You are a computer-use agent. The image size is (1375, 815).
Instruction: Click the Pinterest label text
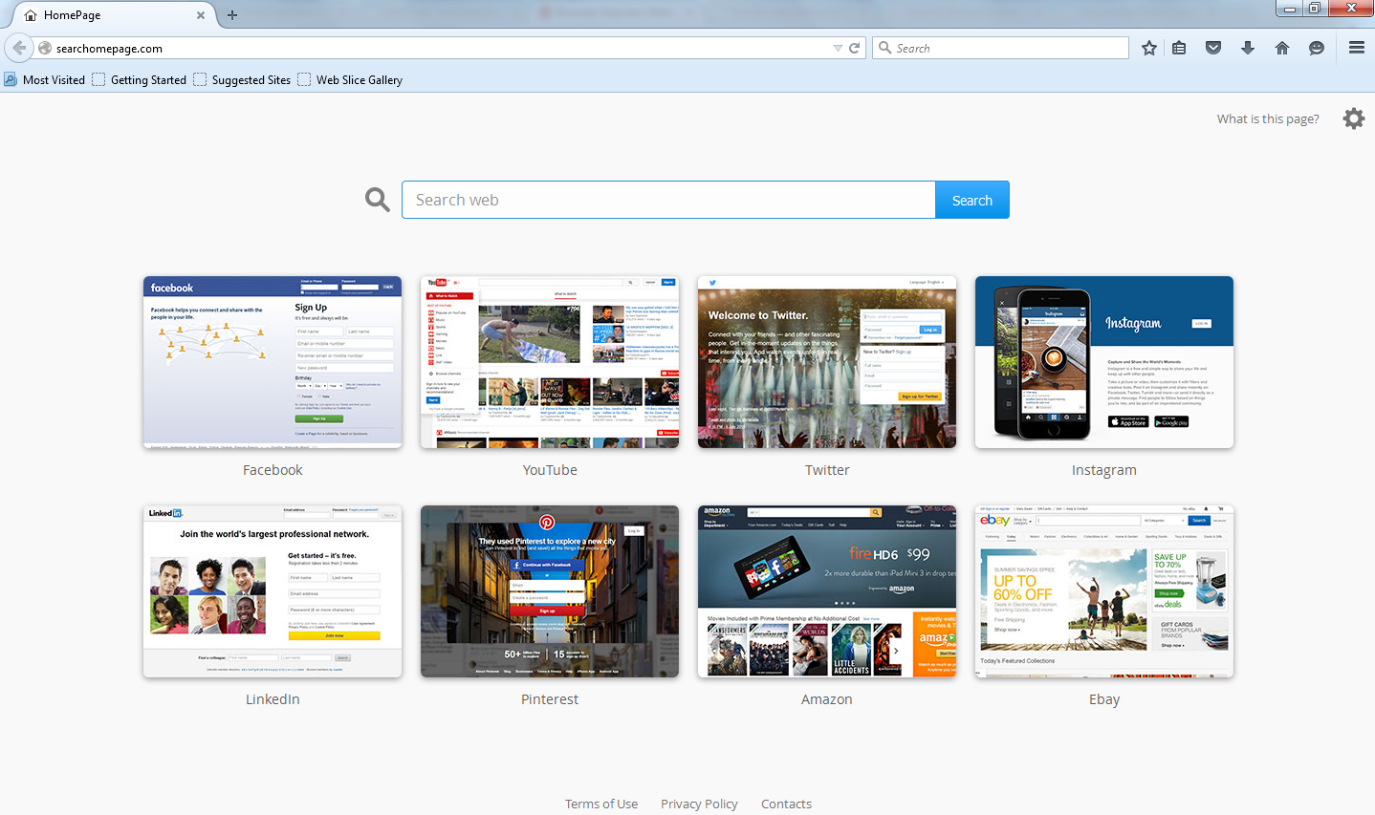coord(550,699)
